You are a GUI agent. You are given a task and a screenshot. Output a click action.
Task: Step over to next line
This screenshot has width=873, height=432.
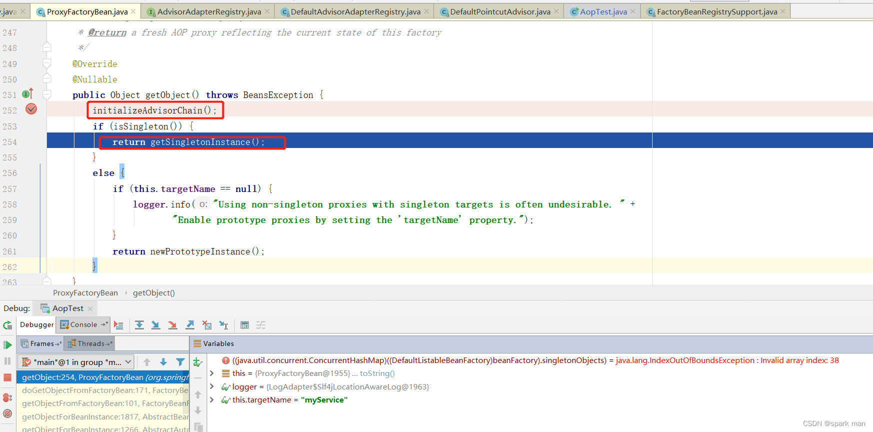[139, 325]
